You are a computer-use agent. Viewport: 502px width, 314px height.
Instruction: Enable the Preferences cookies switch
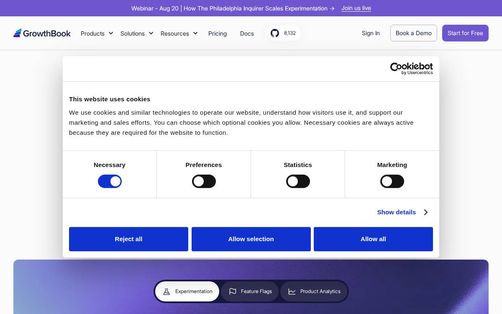(204, 181)
